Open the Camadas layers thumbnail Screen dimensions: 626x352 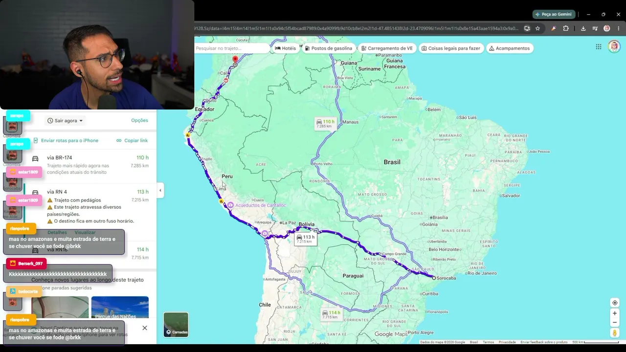[176, 325]
